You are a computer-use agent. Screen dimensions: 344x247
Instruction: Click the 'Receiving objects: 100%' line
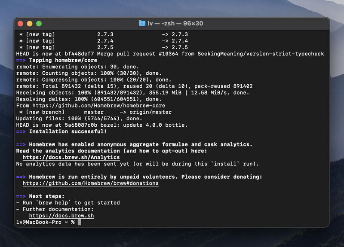point(133,93)
